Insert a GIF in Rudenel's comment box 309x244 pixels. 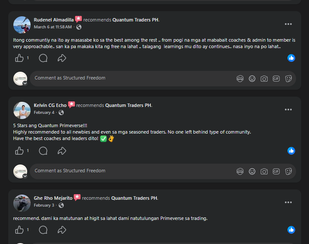[x=276, y=79]
